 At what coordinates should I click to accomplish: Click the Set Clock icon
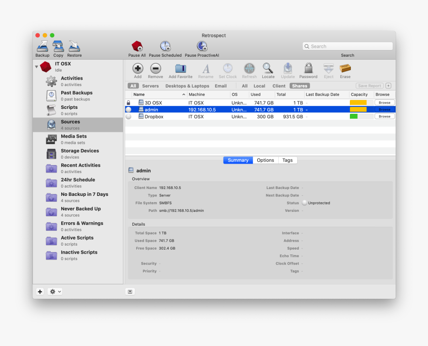pyautogui.click(x=227, y=69)
